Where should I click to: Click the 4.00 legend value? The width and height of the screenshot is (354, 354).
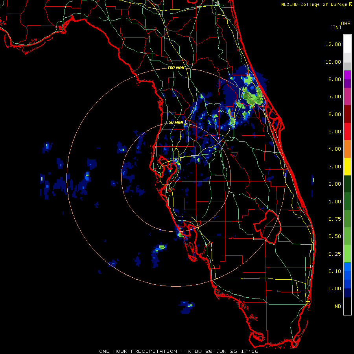tap(335, 149)
